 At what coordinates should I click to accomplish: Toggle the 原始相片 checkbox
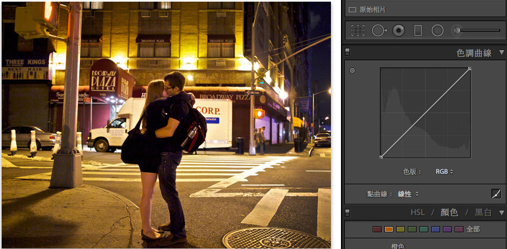[x=352, y=9]
